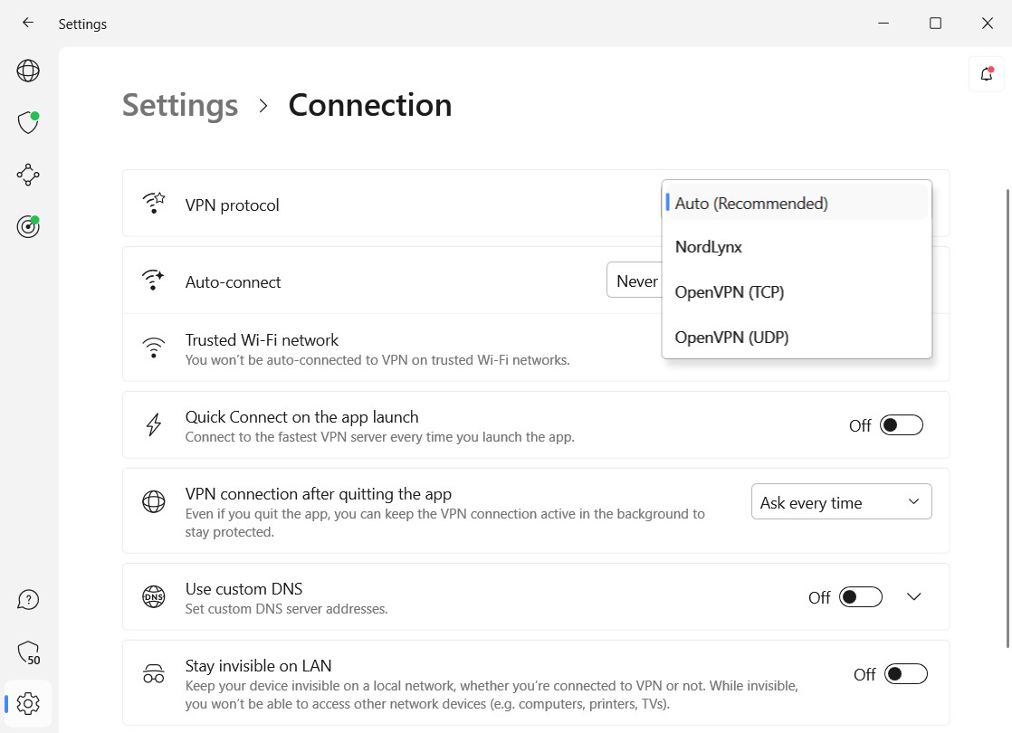Open the globe VPN map sidebar icon

pyautogui.click(x=28, y=71)
